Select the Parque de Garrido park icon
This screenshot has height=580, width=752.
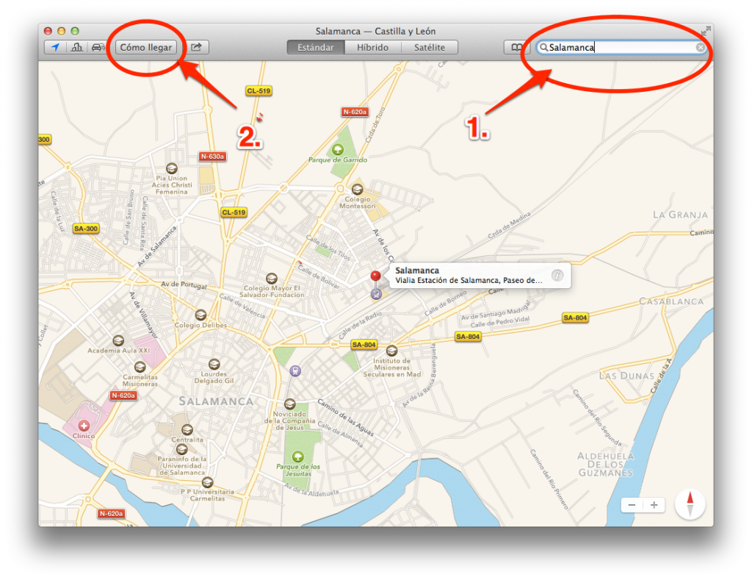click(x=337, y=149)
